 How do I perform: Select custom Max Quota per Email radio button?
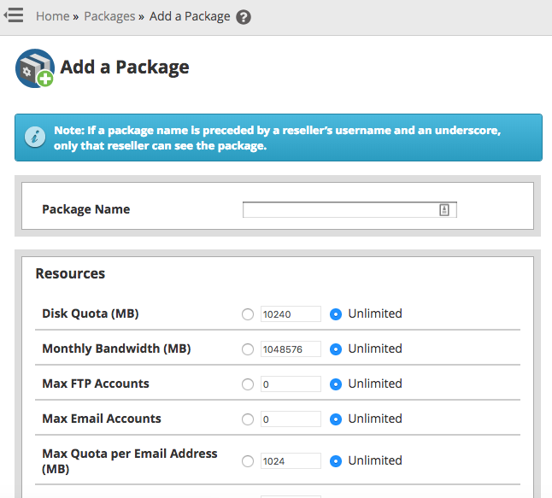pyautogui.click(x=248, y=461)
